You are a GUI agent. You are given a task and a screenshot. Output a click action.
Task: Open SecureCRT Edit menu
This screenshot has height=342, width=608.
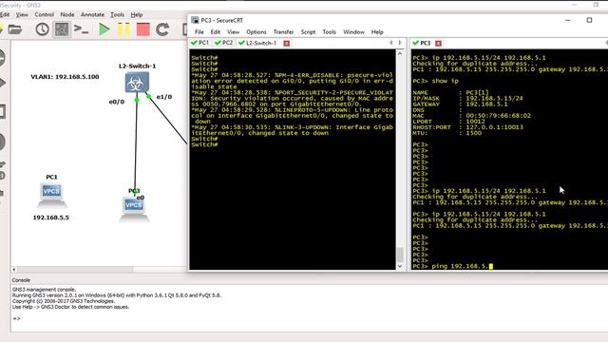pyautogui.click(x=216, y=31)
